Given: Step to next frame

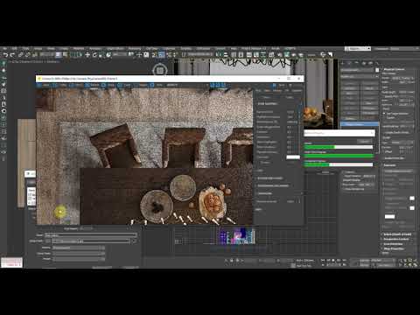Looking at the screenshot, I should pos(339,260).
